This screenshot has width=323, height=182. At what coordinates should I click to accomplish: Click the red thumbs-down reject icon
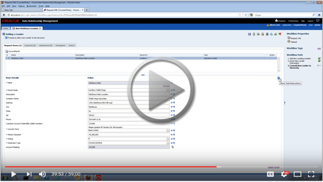(280, 34)
